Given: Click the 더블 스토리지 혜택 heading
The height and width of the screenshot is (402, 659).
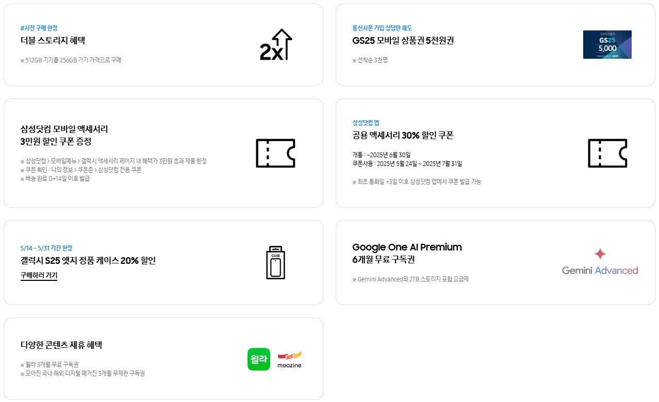Looking at the screenshot, I should (53, 41).
